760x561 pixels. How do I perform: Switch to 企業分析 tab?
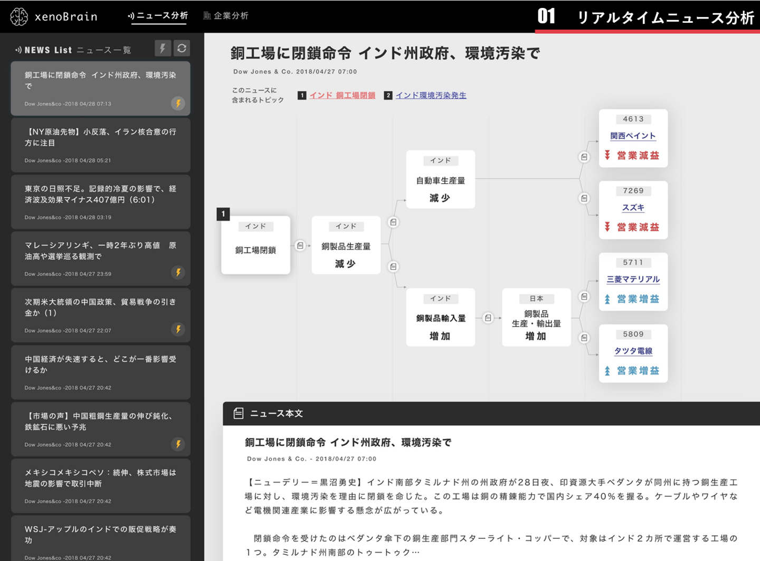point(226,16)
